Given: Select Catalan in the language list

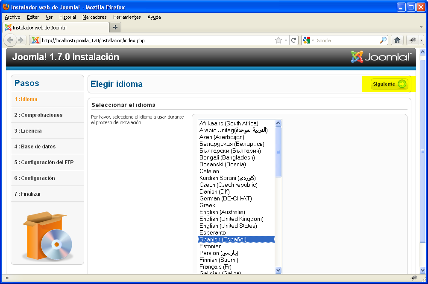Looking at the screenshot, I should coord(236,171).
